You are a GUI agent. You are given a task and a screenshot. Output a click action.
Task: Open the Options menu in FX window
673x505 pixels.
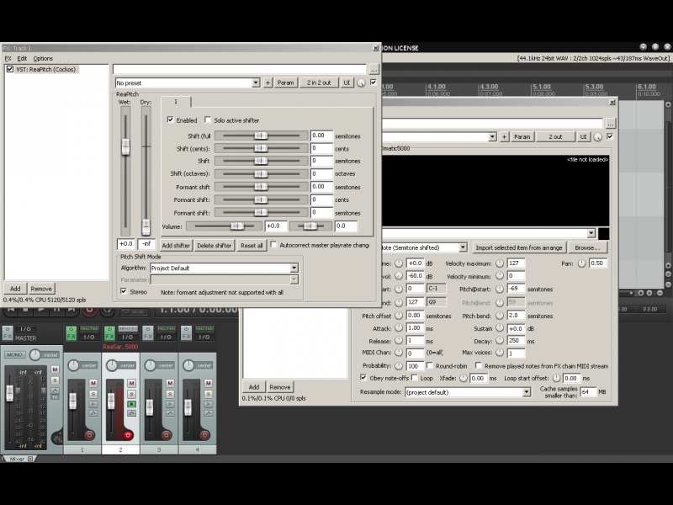(43, 58)
